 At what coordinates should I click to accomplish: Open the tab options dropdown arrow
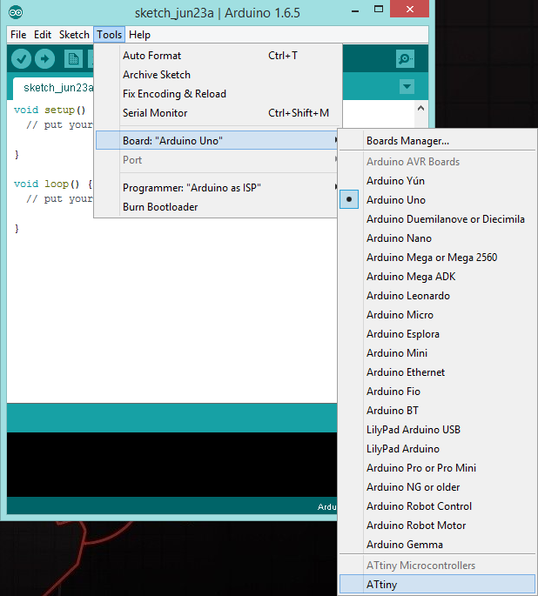[x=407, y=87]
